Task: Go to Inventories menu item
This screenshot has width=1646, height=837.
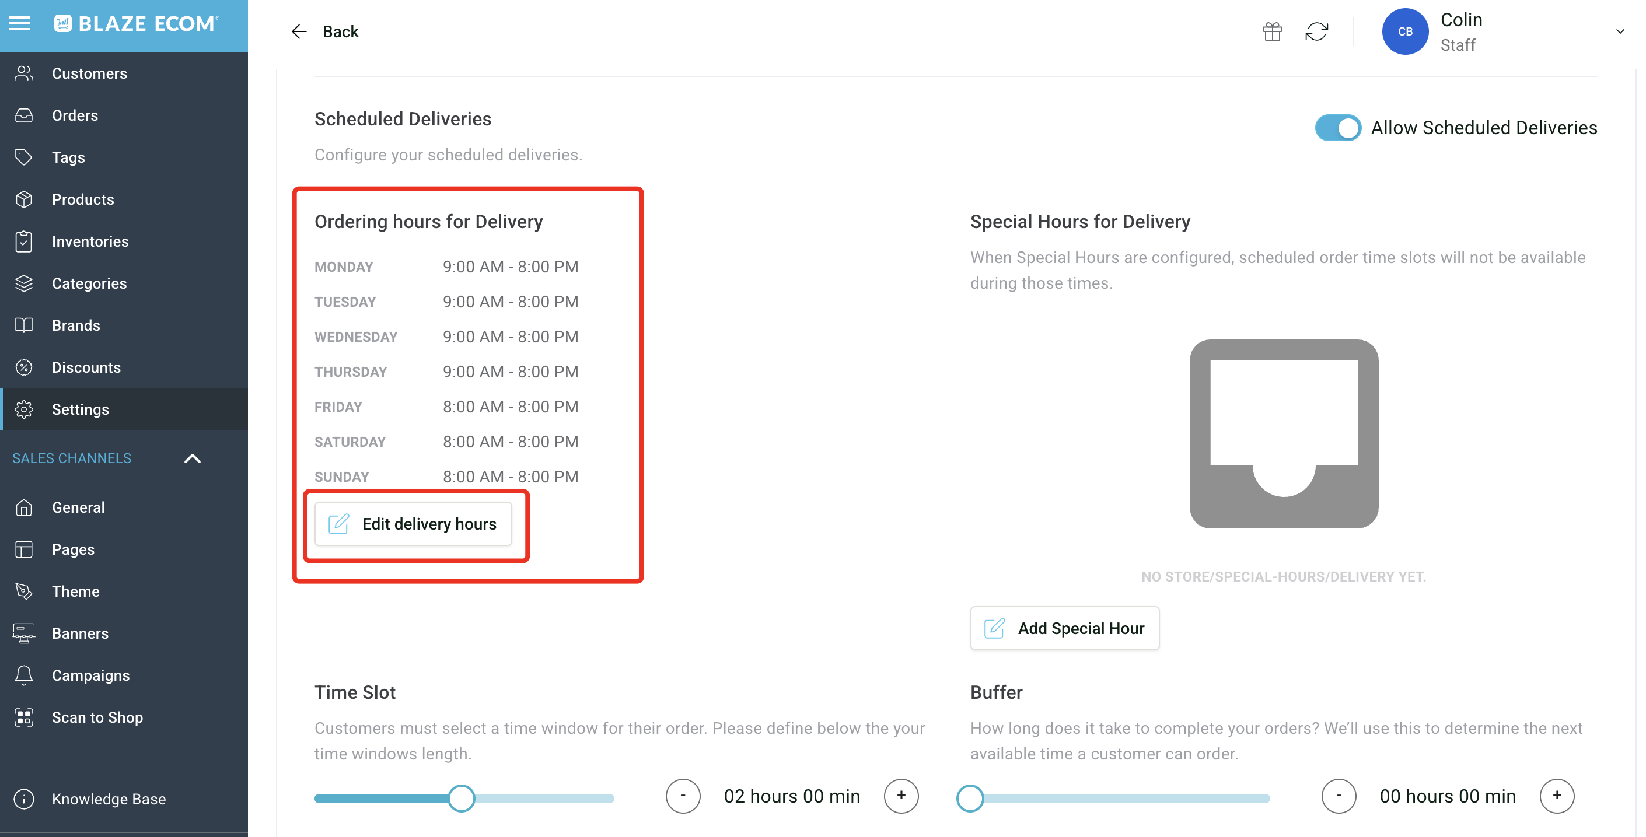Action: click(90, 241)
